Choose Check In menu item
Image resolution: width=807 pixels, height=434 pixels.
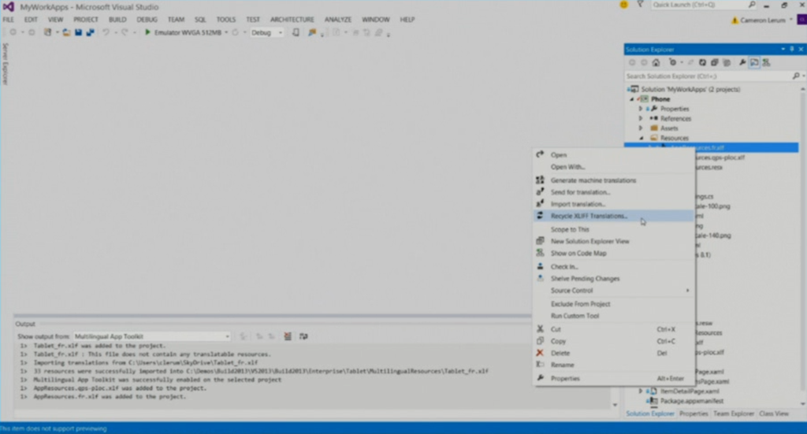[x=613, y=267]
